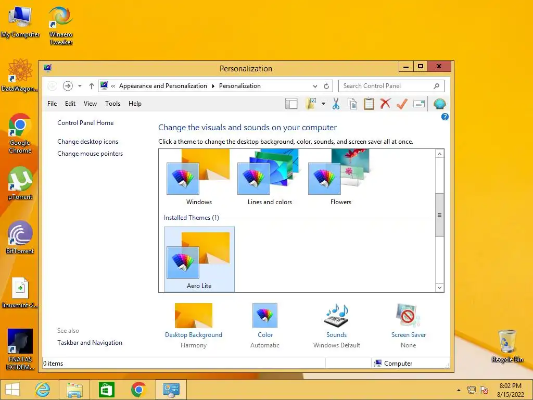Click BitTorrent desktop icon
Image resolution: width=533 pixels, height=400 pixels.
[20, 238]
